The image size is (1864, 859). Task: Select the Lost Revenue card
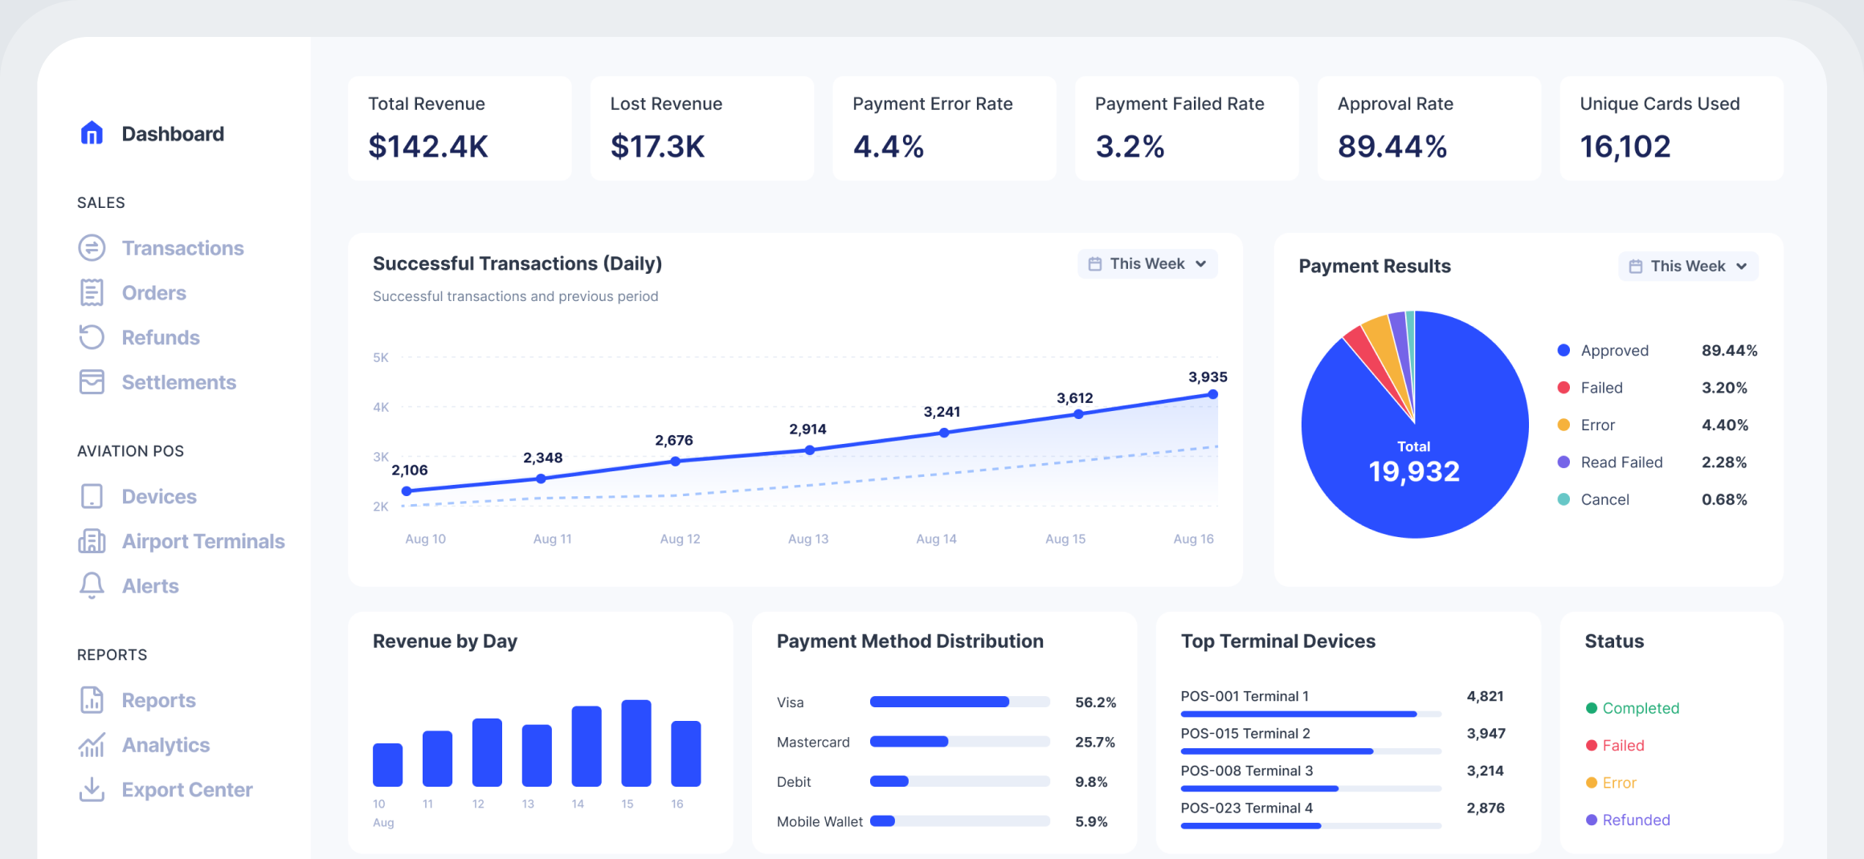point(702,128)
